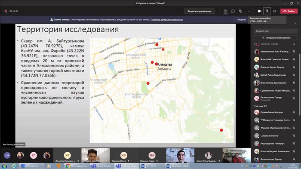301x169 pixels.
Task: Focus the Введите имя search field
Action: (276, 31)
